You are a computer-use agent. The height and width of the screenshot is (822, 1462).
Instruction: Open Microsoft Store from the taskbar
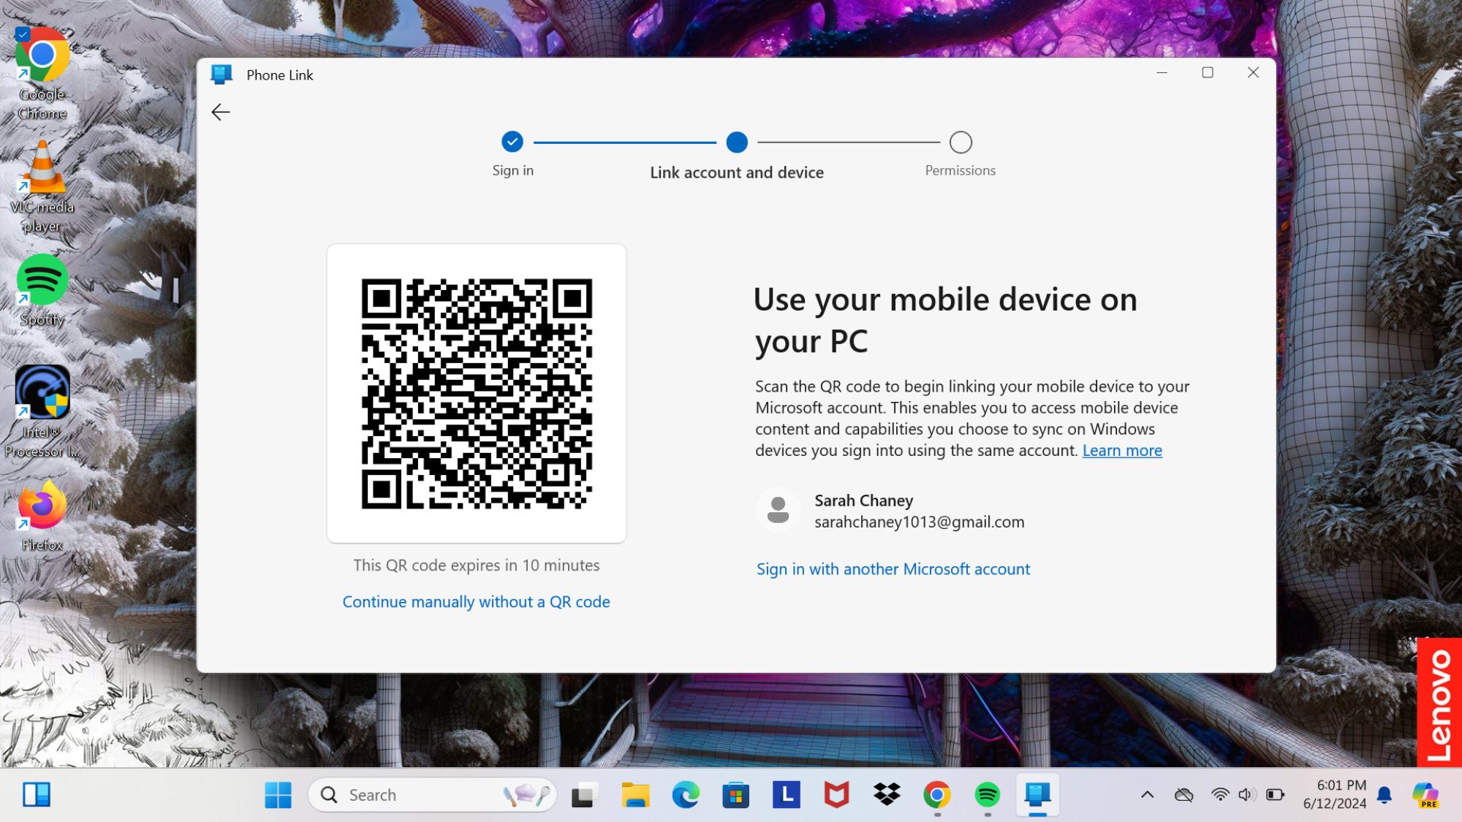coord(735,795)
